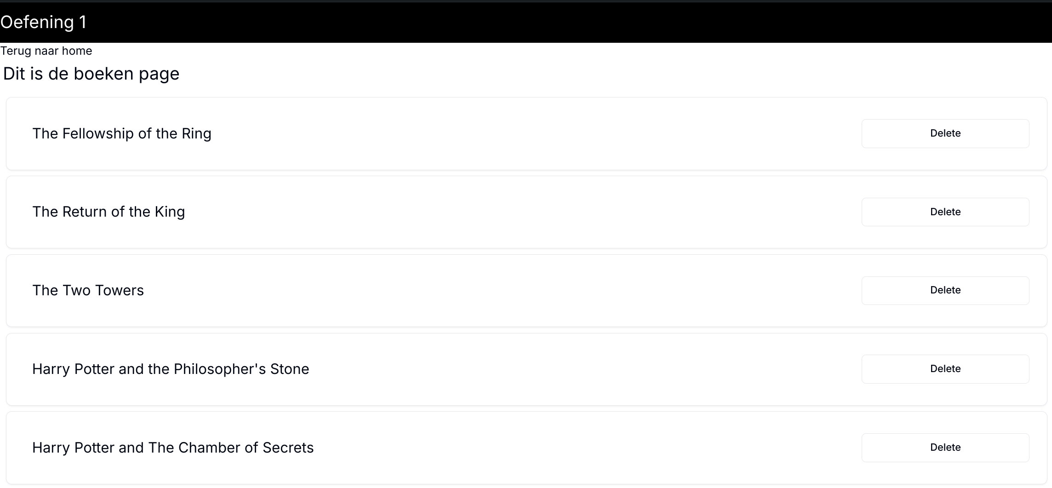Screen dimensions: 1052x488
Task: Follow the Terug naar home link
Action: 46,51
